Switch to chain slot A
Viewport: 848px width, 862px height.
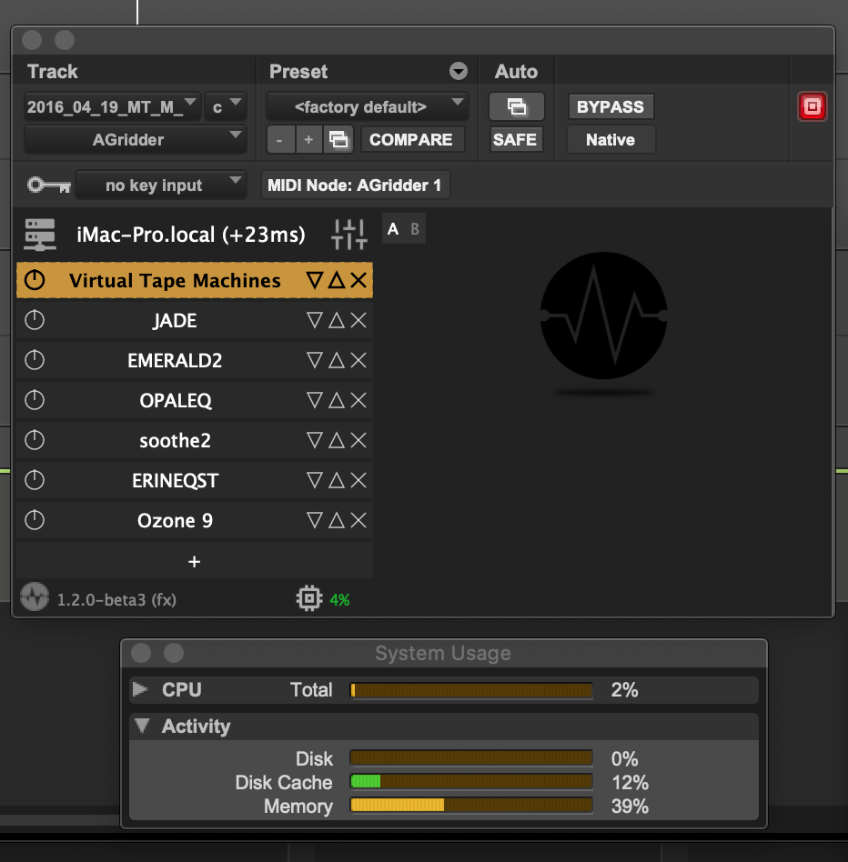coord(393,229)
